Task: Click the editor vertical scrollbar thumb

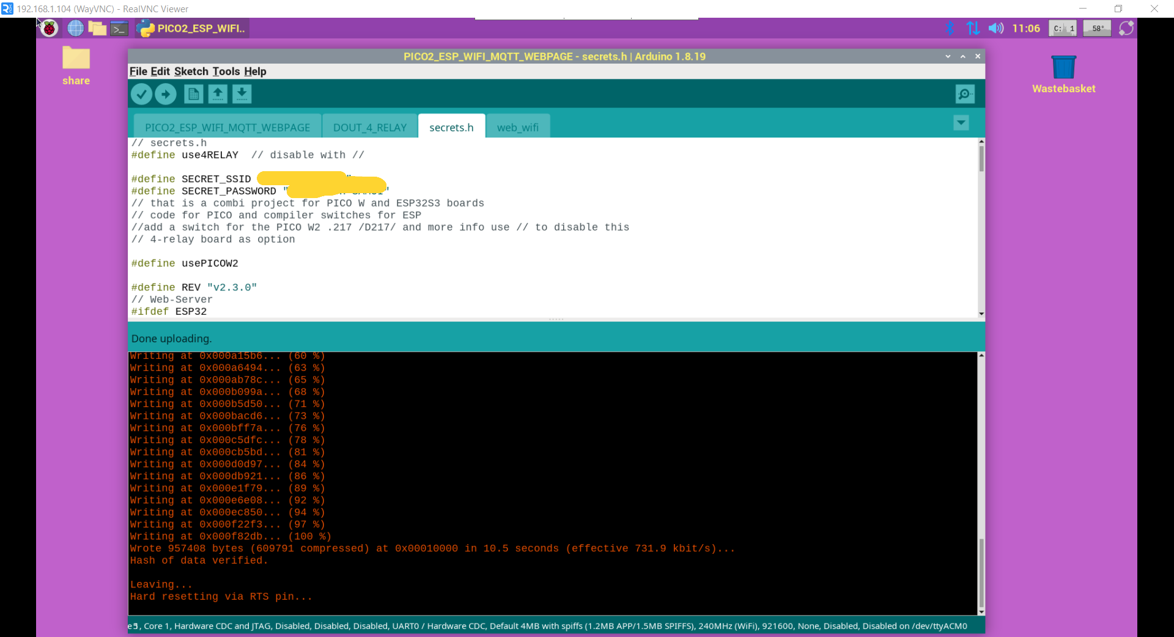Action: point(981,158)
